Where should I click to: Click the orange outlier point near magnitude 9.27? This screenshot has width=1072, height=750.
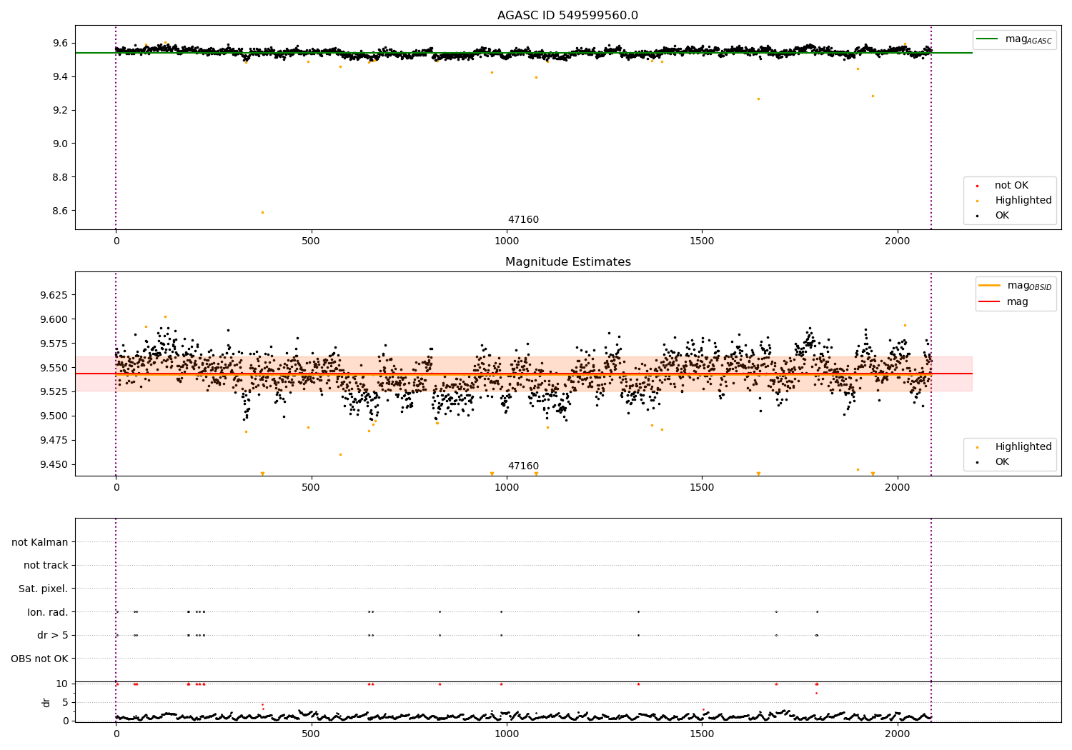tap(758, 99)
